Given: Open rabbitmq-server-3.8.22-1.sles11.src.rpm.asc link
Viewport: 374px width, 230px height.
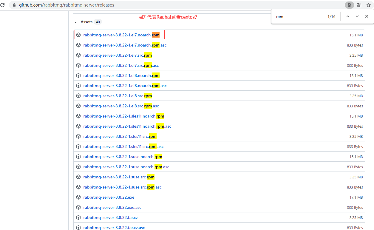Looking at the screenshot, I should (123, 146).
